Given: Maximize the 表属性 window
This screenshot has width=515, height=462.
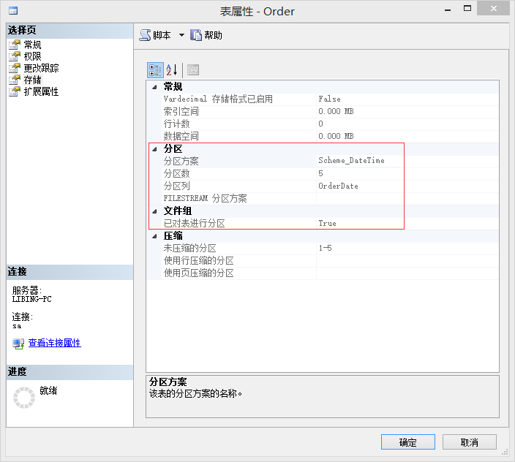Looking at the screenshot, I should [467, 8].
